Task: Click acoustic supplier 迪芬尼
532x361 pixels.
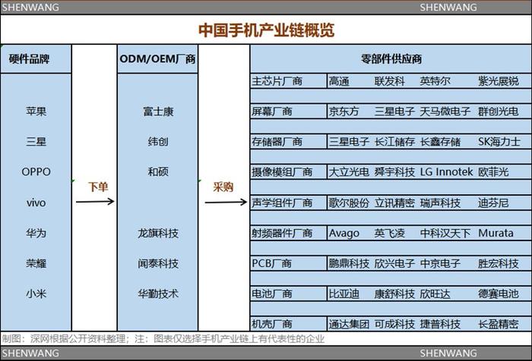Action: pyautogui.click(x=493, y=202)
